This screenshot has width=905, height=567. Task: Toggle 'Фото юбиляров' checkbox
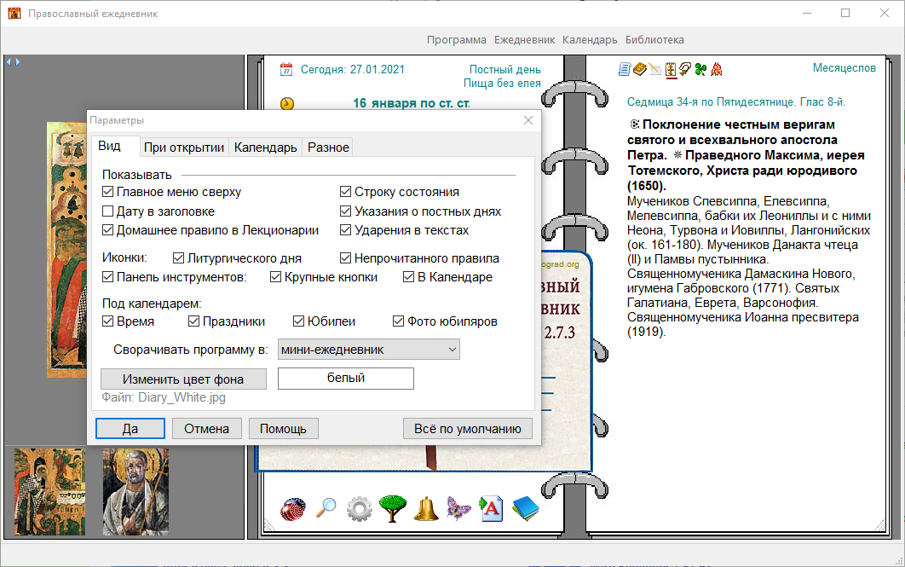pyautogui.click(x=399, y=321)
